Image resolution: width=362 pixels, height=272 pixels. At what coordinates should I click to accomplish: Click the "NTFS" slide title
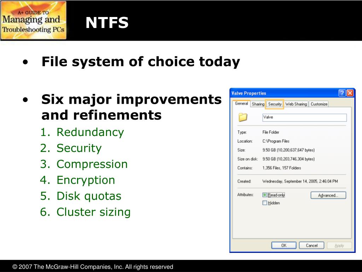pos(107,23)
